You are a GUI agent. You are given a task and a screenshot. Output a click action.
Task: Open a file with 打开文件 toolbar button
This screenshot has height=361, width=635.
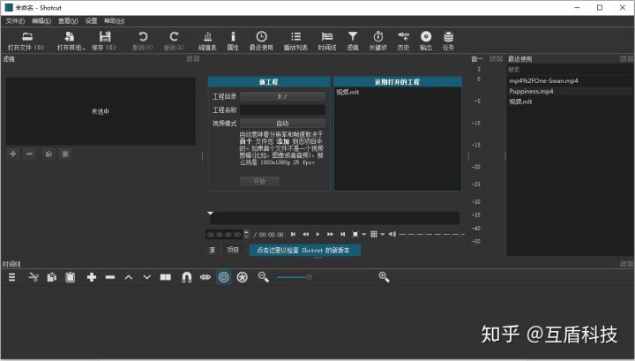click(26, 41)
